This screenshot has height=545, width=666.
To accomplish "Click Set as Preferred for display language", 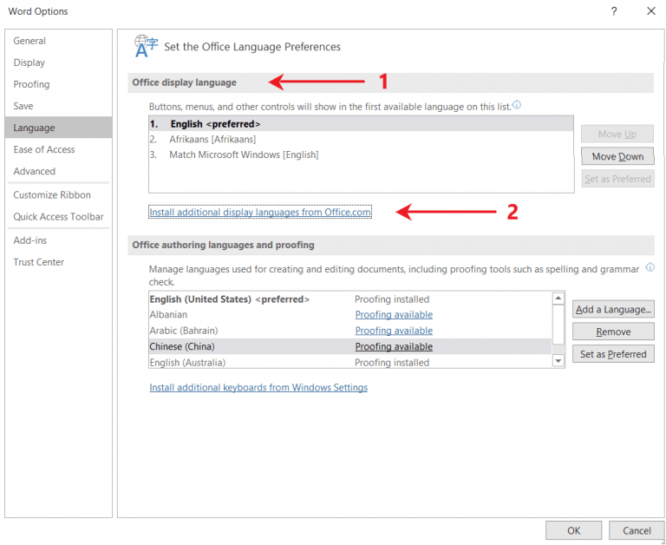I will (617, 179).
